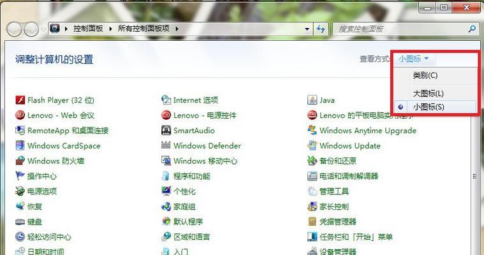Click the 所有控制面板项 breadcrumb
The width and height of the screenshot is (484, 255).
(x=143, y=29)
